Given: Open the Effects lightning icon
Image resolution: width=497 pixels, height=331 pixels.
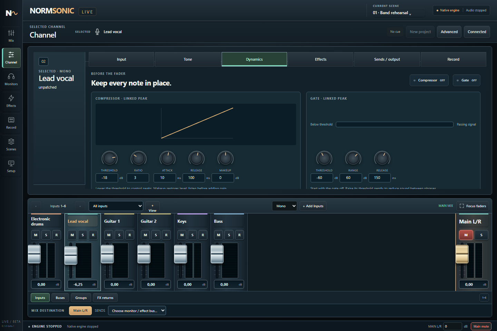Looking at the screenshot, I should [11, 101].
